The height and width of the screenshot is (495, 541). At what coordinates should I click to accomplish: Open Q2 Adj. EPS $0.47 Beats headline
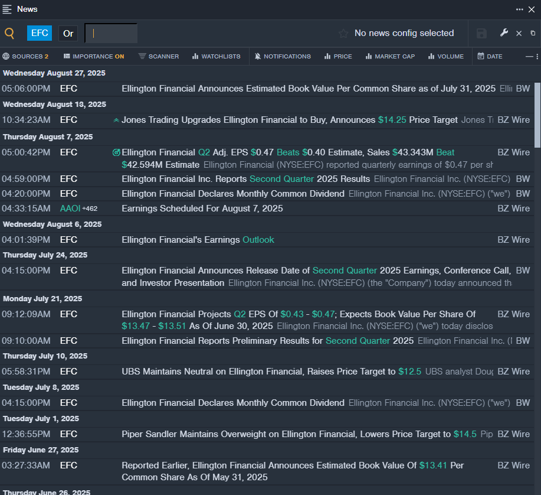pyautogui.click(x=288, y=158)
